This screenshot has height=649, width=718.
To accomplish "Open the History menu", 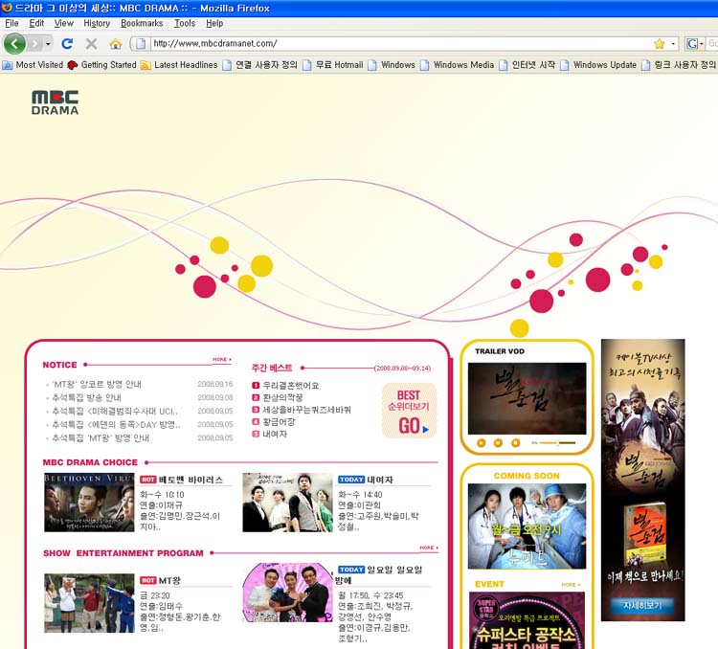I will (97, 23).
